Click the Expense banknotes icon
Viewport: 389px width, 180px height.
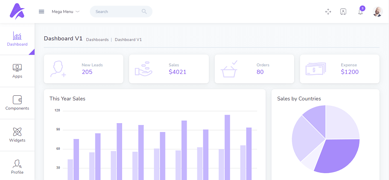(x=316, y=69)
